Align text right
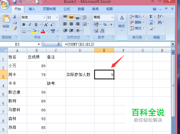Screen dimensions: 180x134 tap(77, 24)
